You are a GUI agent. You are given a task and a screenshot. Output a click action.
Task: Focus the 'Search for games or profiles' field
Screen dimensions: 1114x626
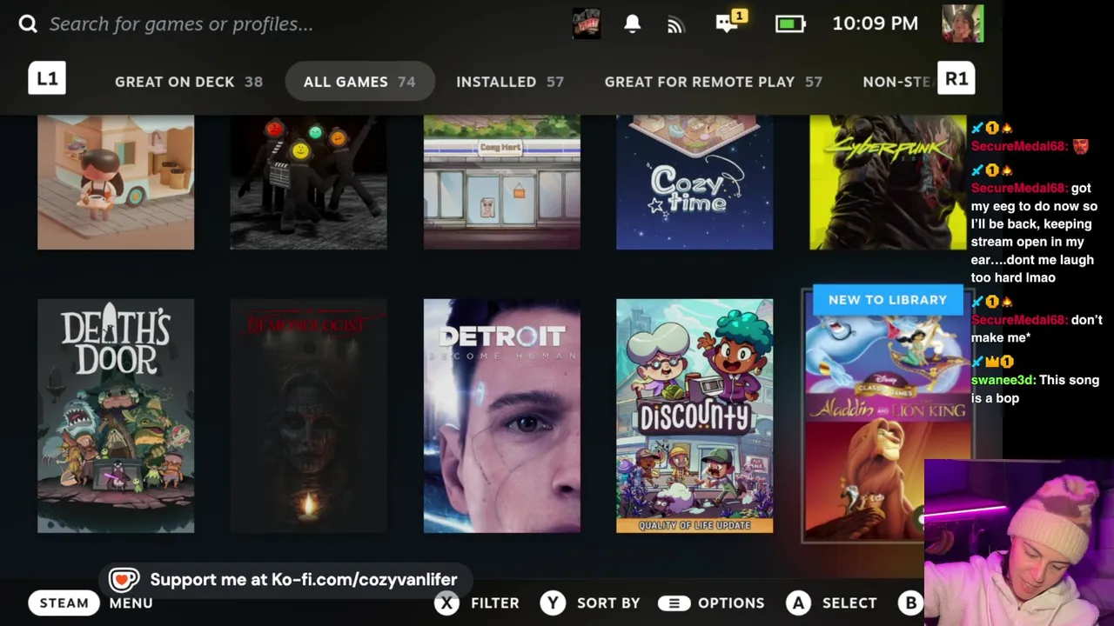pyautogui.click(x=181, y=23)
